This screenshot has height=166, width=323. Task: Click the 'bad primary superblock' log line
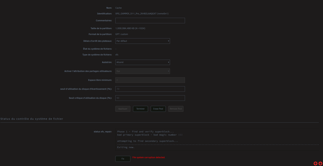pyautogui.click(x=150, y=135)
